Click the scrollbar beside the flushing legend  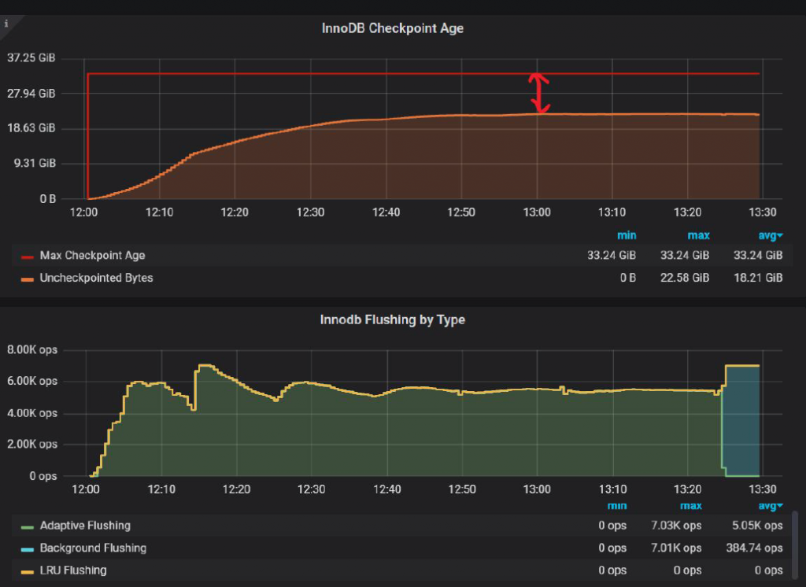coord(793,543)
